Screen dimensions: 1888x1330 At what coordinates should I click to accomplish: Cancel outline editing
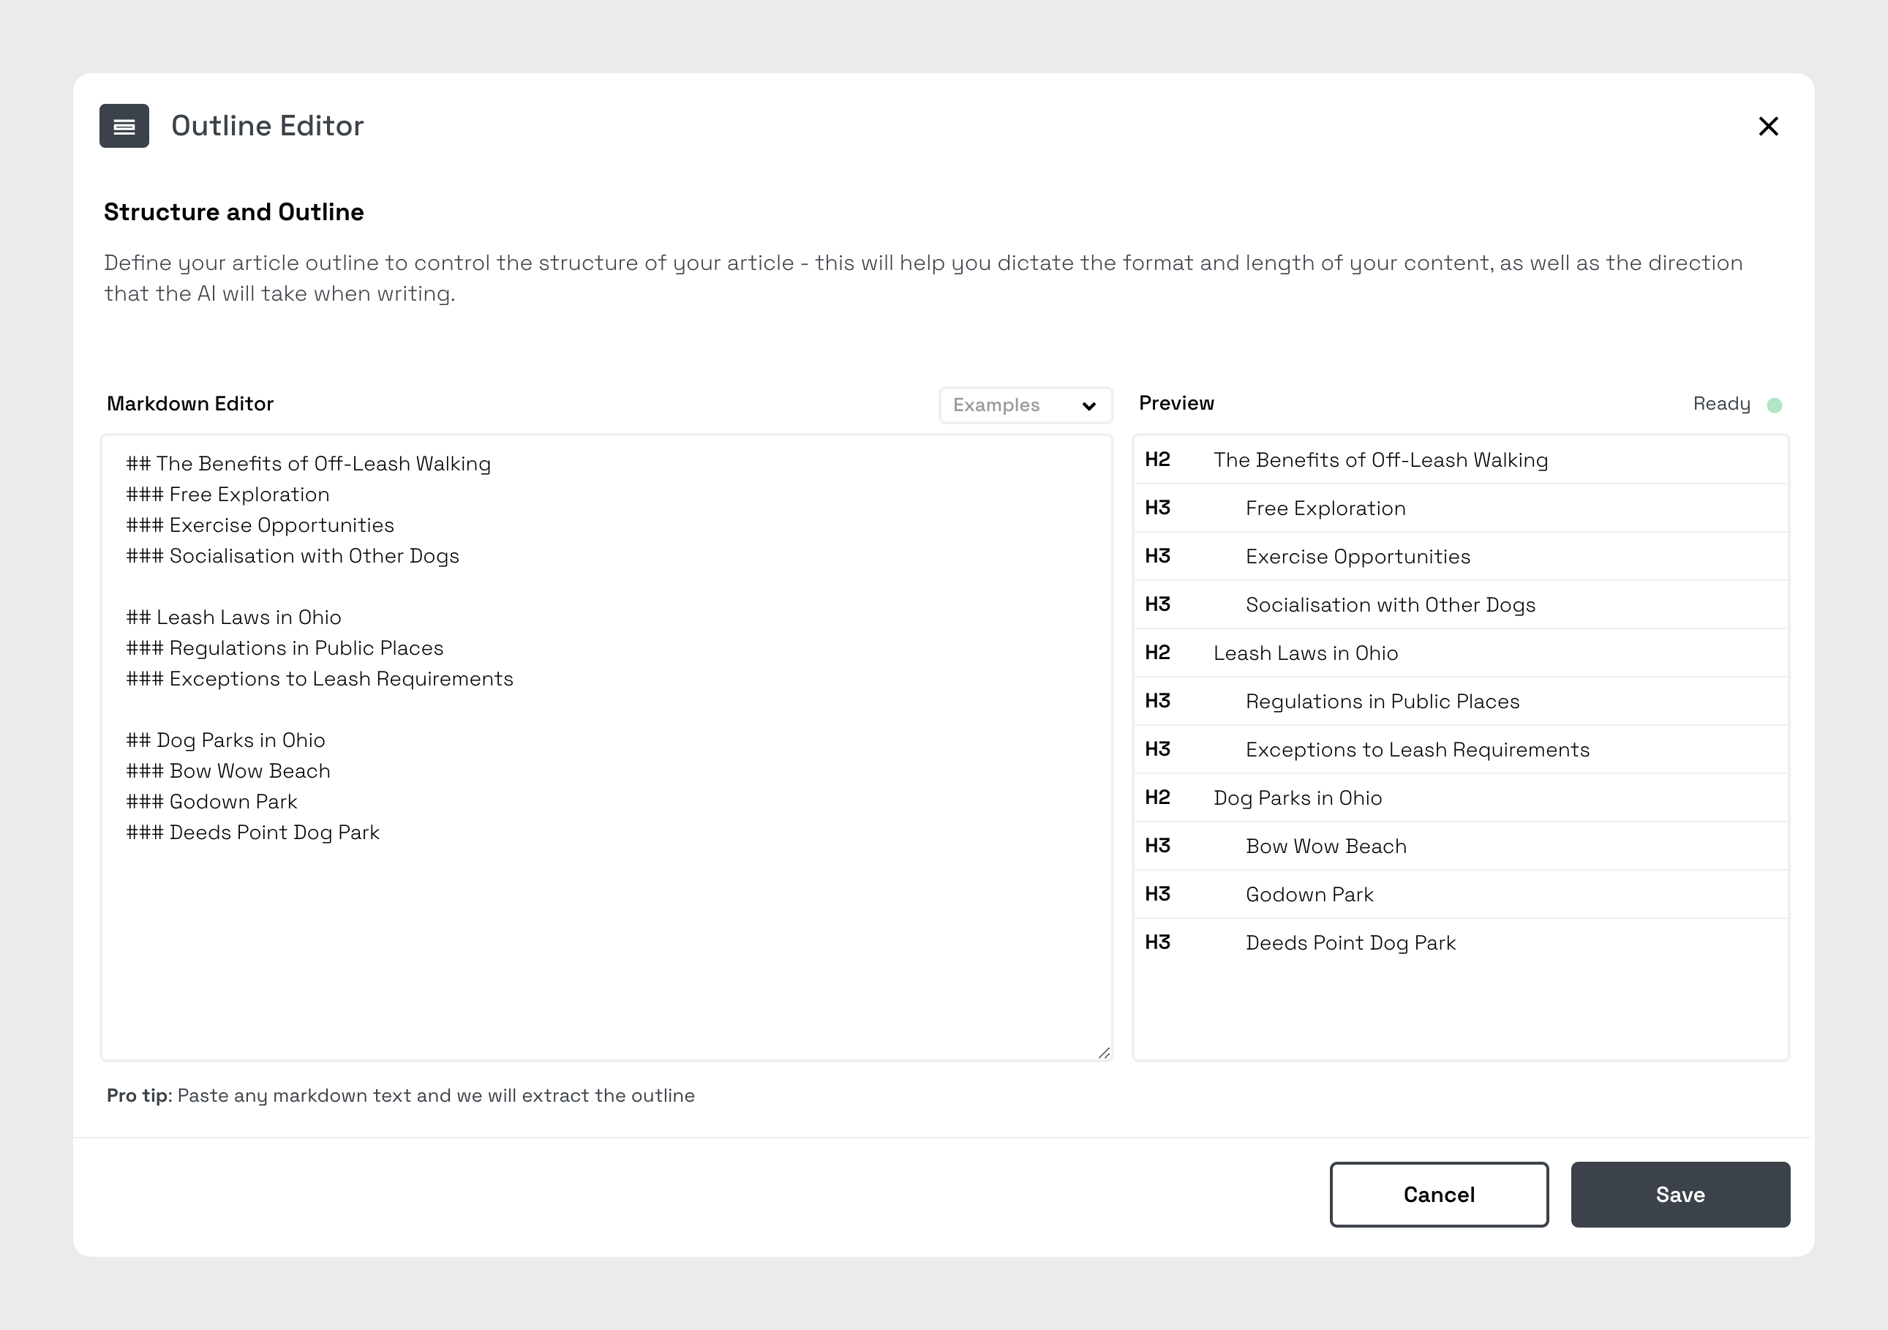coord(1438,1194)
